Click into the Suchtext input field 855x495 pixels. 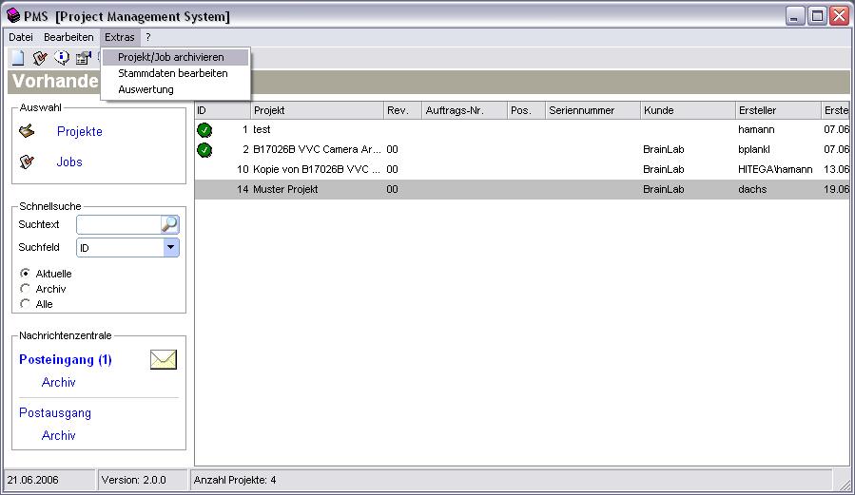pyautogui.click(x=118, y=224)
